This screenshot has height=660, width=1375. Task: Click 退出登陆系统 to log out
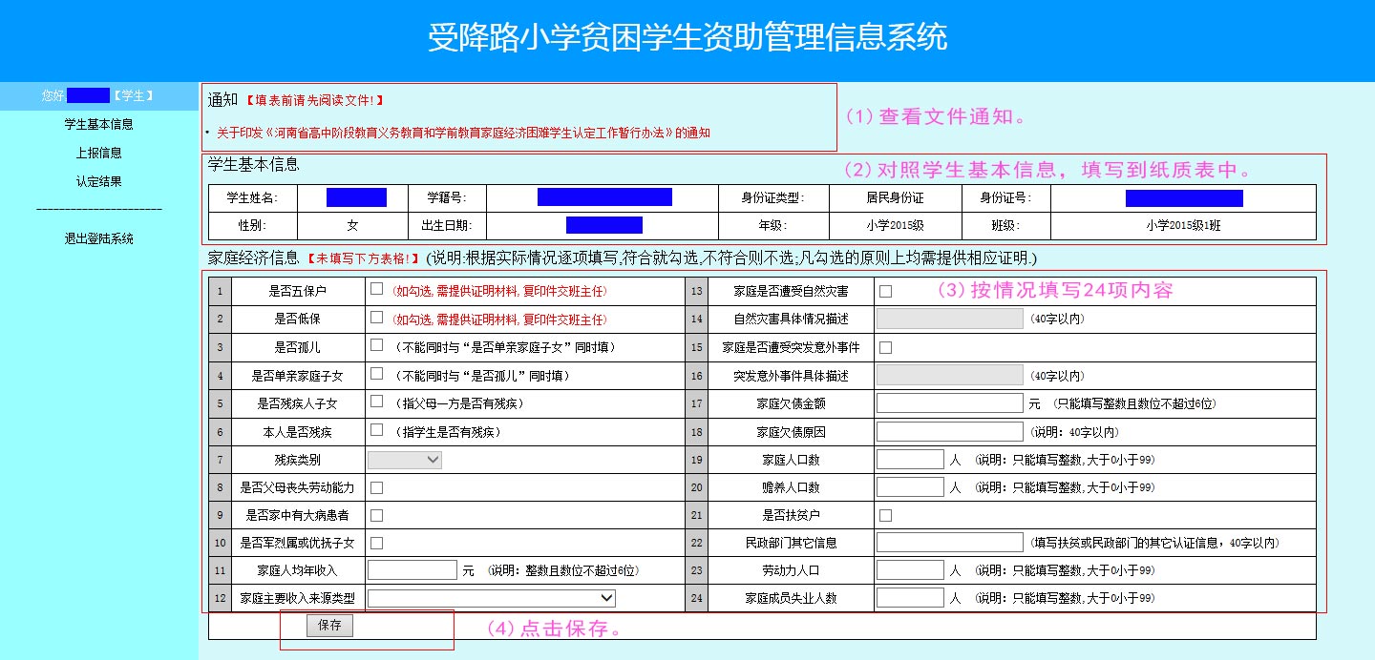click(x=98, y=238)
